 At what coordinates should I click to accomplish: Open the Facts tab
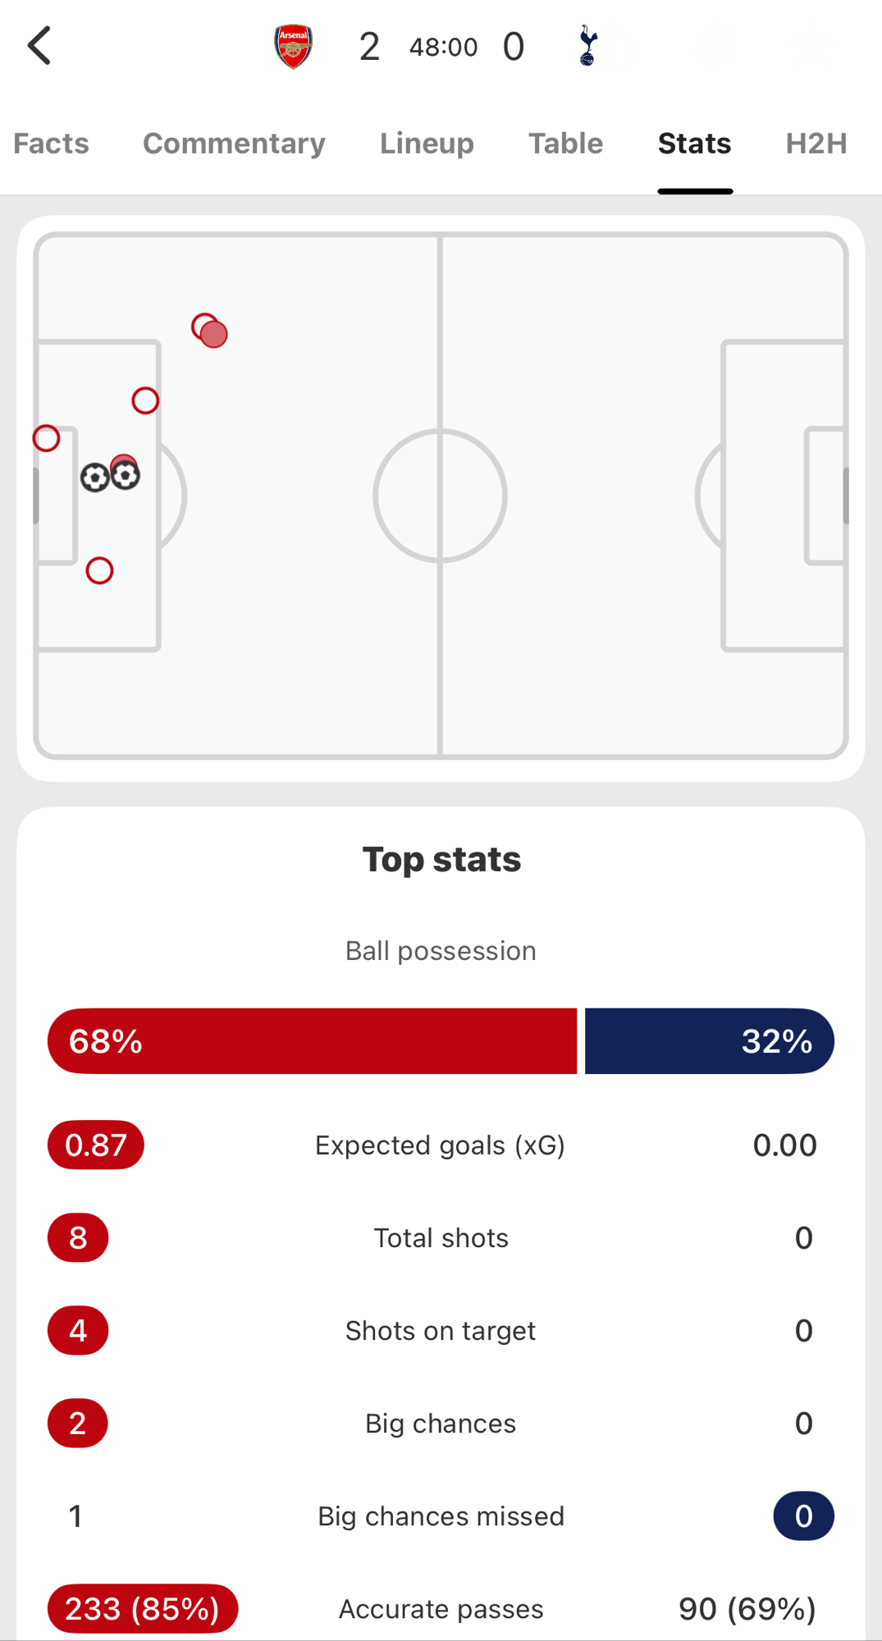coord(51,144)
